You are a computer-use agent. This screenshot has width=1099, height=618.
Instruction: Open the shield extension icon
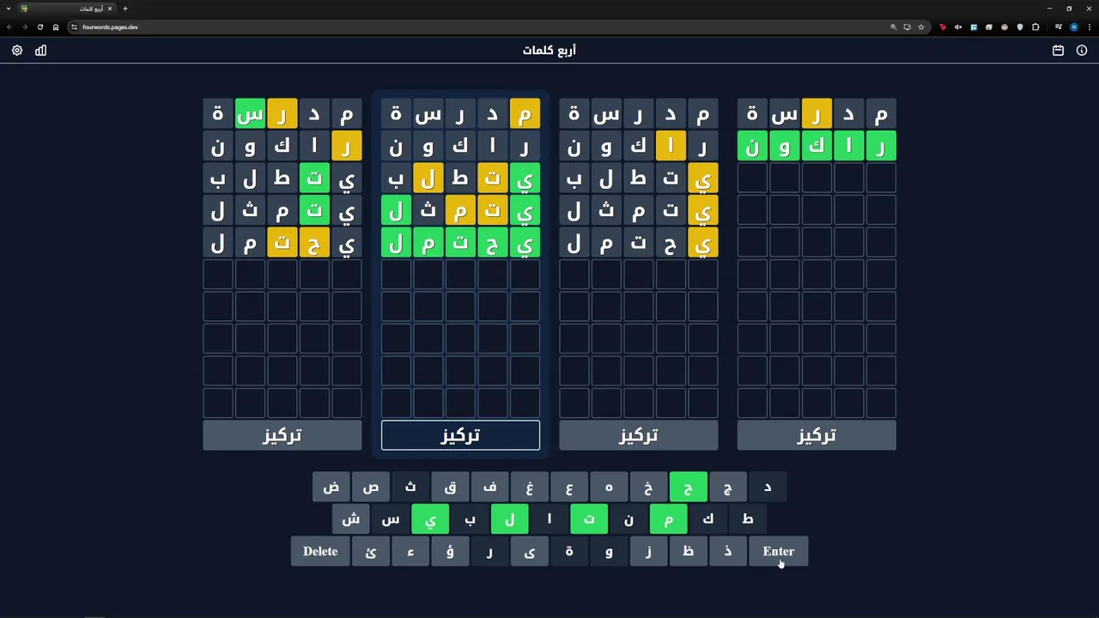pyautogui.click(x=1020, y=27)
